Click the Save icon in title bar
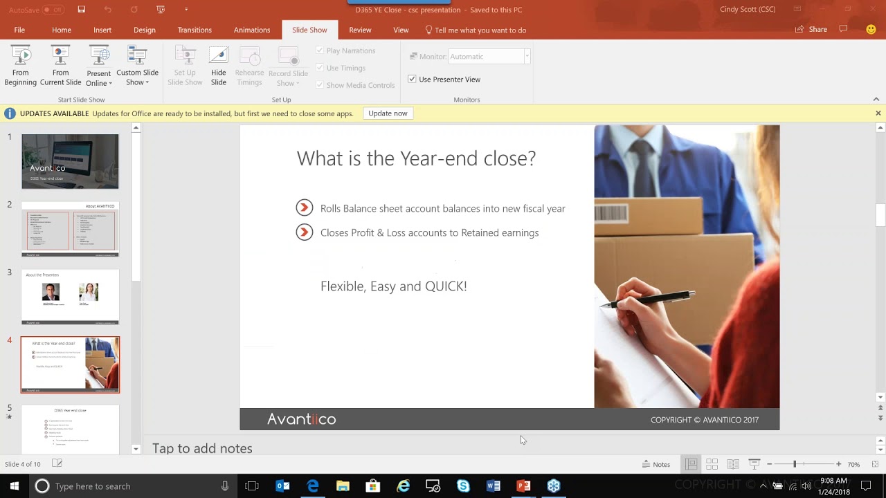The height and width of the screenshot is (498, 886). 82,10
